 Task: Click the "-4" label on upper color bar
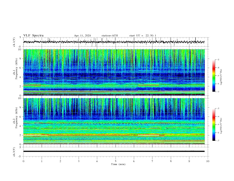pos(218,68)
